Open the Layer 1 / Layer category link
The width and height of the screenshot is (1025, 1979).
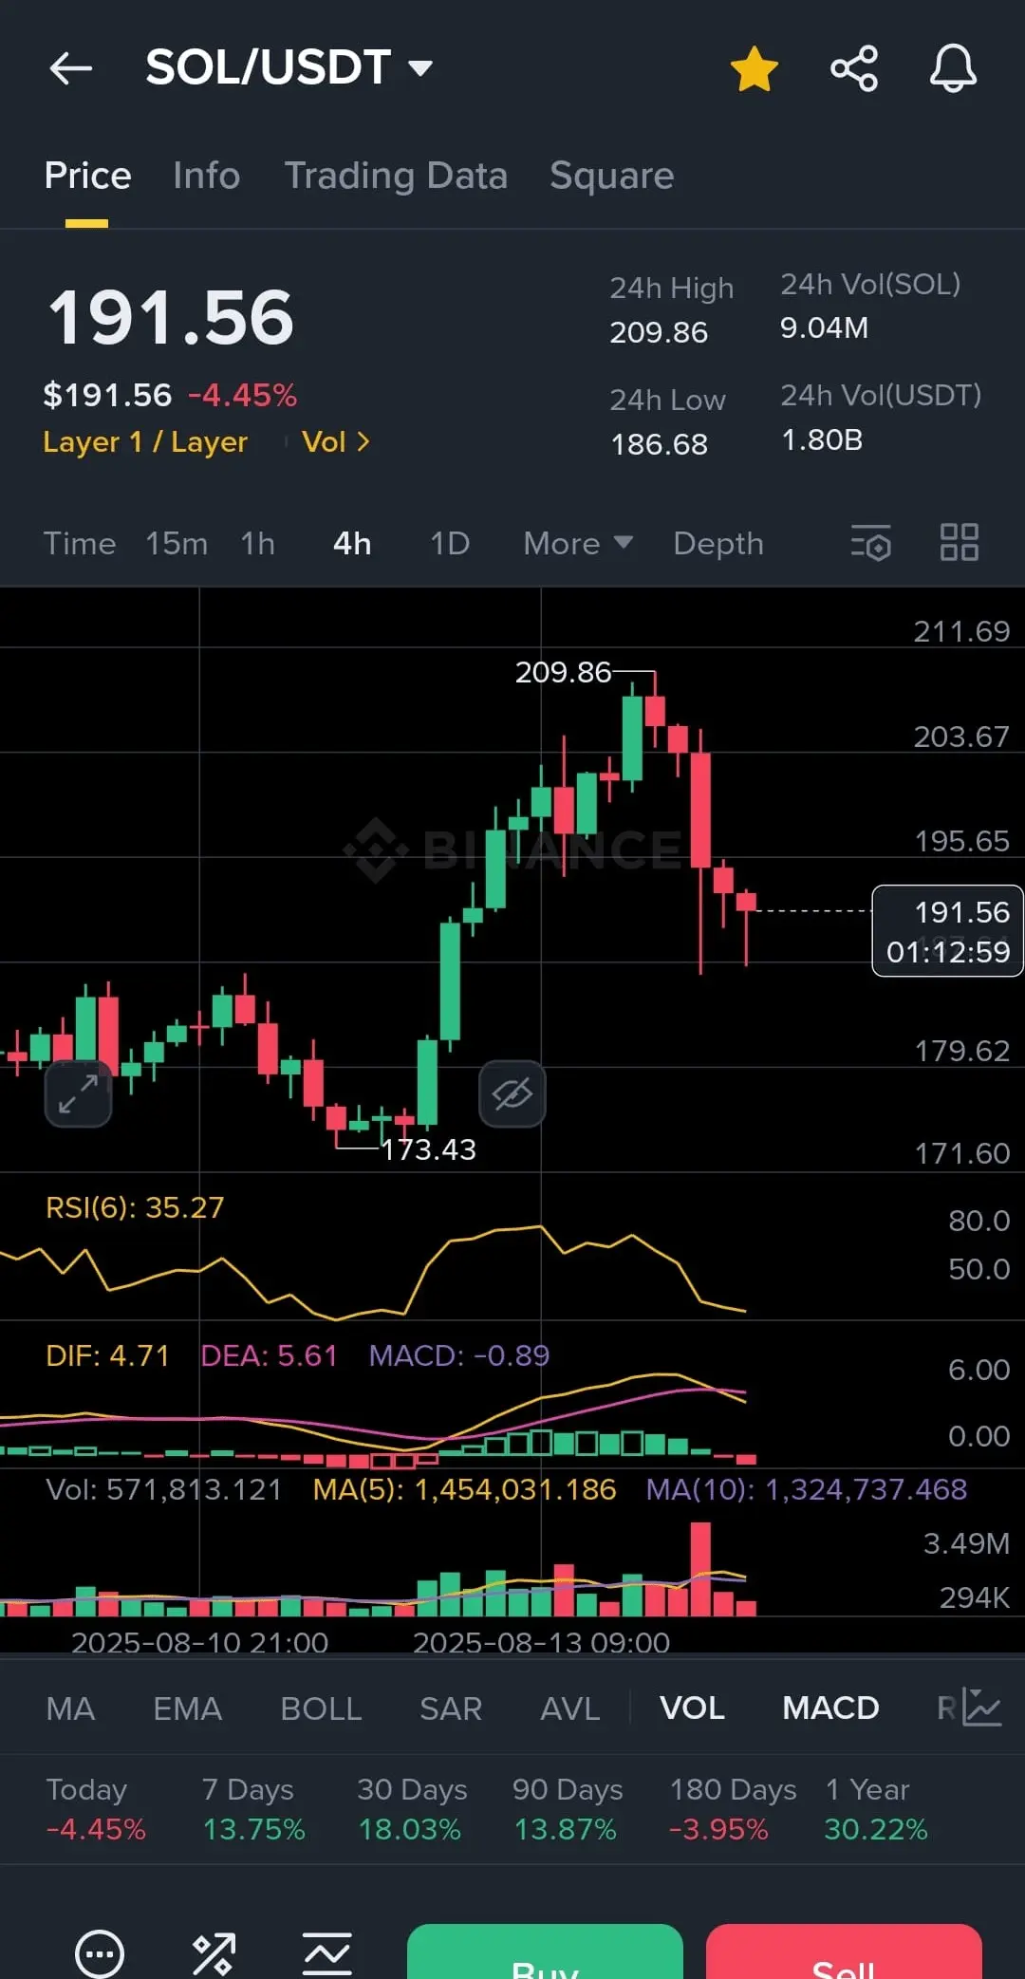click(145, 442)
